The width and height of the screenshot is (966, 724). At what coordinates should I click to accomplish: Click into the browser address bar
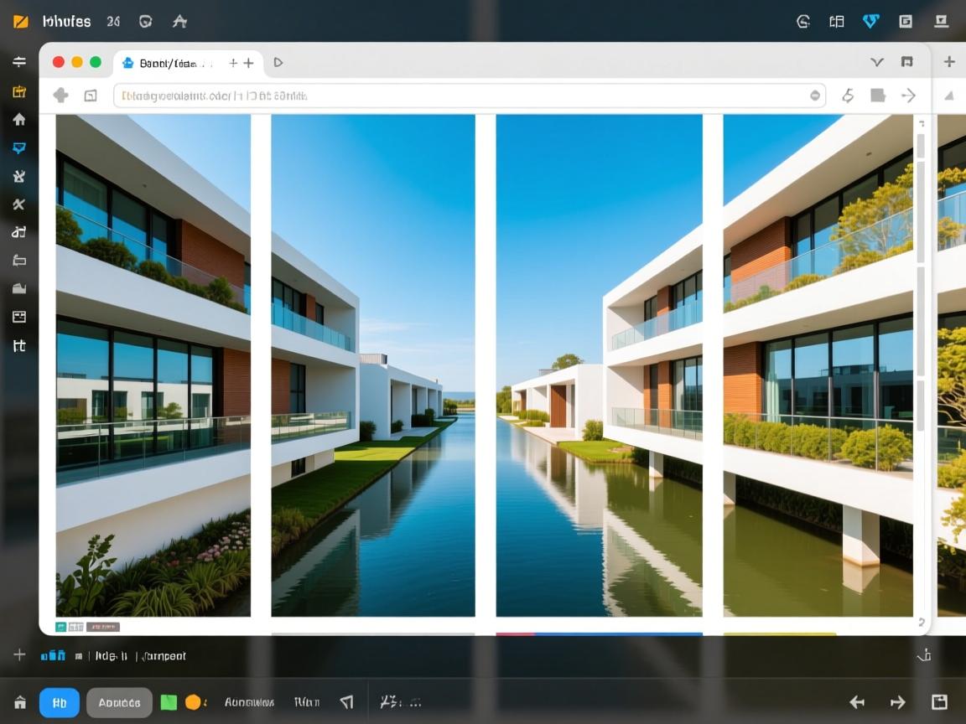coord(461,96)
